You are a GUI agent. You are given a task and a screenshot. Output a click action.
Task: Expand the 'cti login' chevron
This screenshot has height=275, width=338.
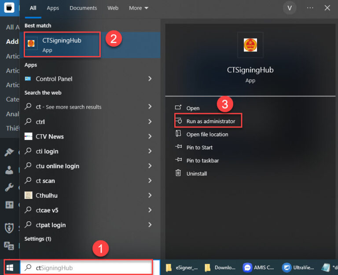(x=150, y=151)
